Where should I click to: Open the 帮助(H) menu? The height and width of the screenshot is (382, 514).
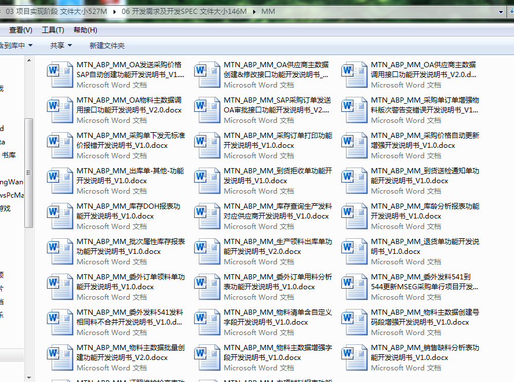point(85,30)
